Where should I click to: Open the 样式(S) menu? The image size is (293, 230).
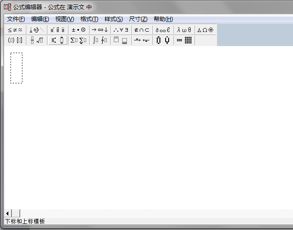click(113, 19)
